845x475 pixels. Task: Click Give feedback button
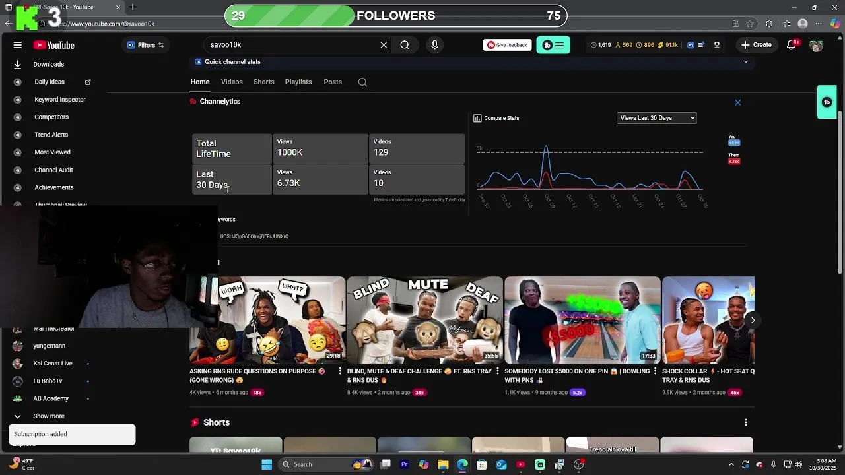point(507,45)
